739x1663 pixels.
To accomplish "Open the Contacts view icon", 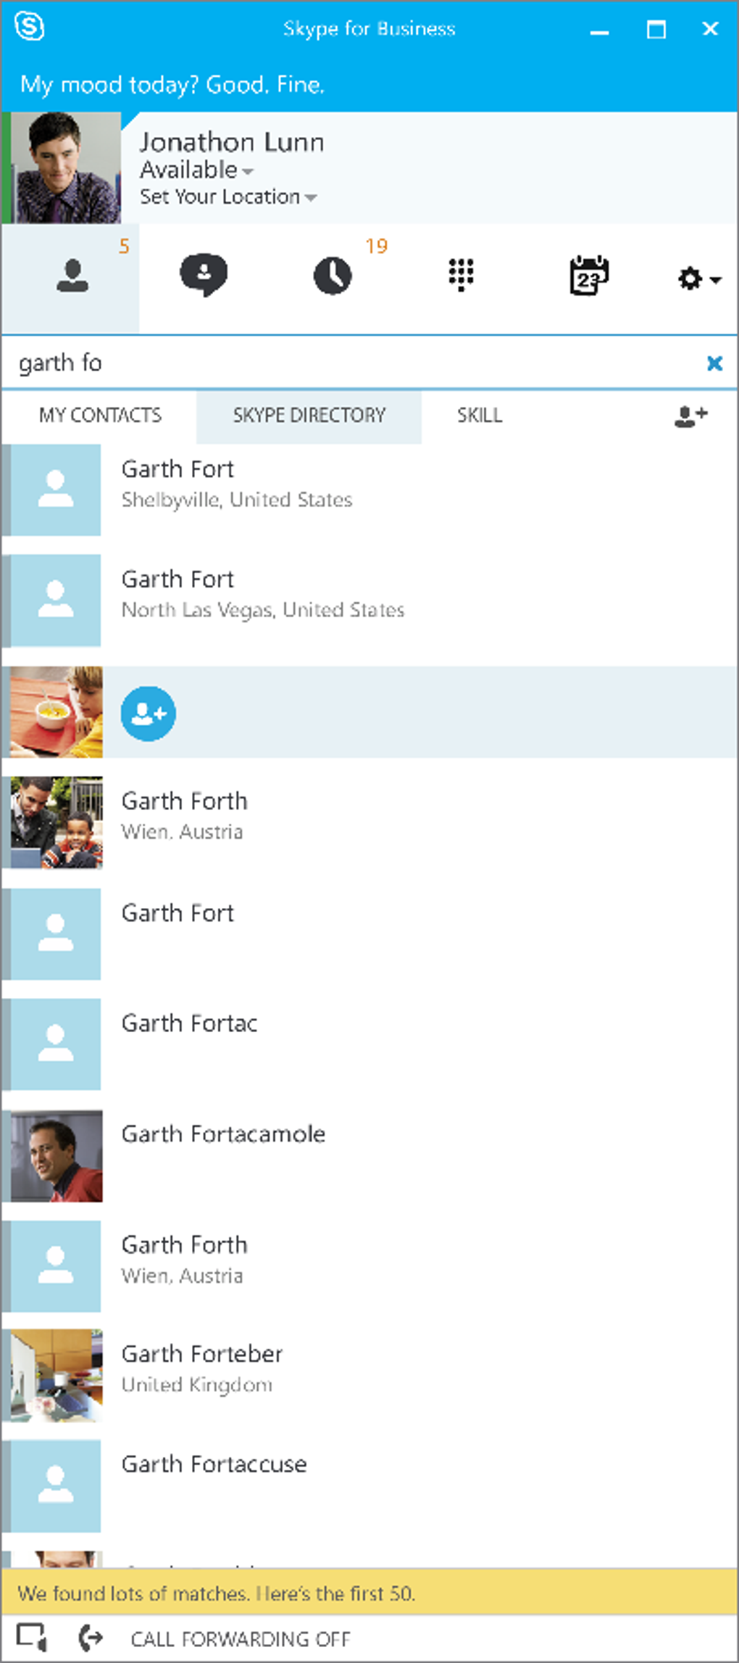I will click(x=72, y=276).
